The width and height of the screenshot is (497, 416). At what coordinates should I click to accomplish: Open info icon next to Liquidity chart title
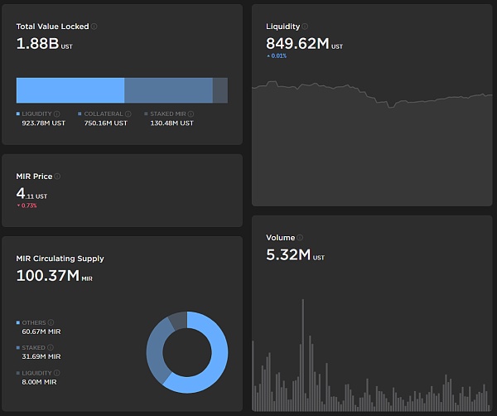click(x=305, y=27)
